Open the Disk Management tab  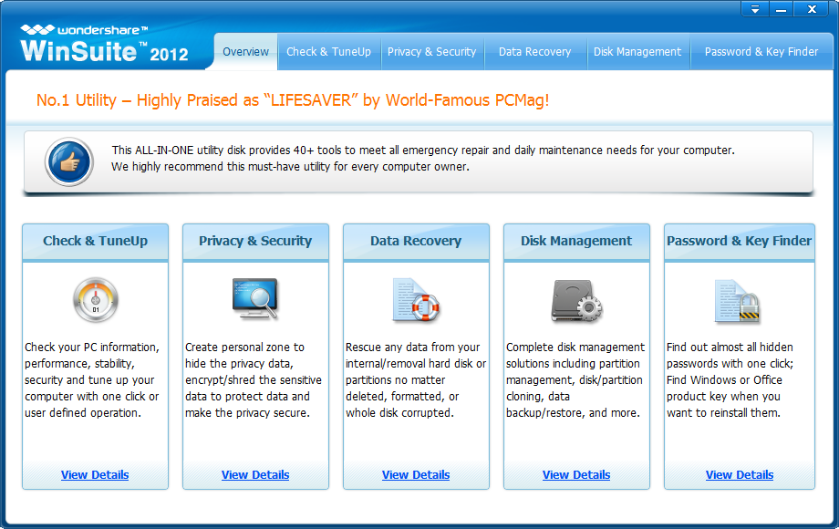tap(637, 52)
